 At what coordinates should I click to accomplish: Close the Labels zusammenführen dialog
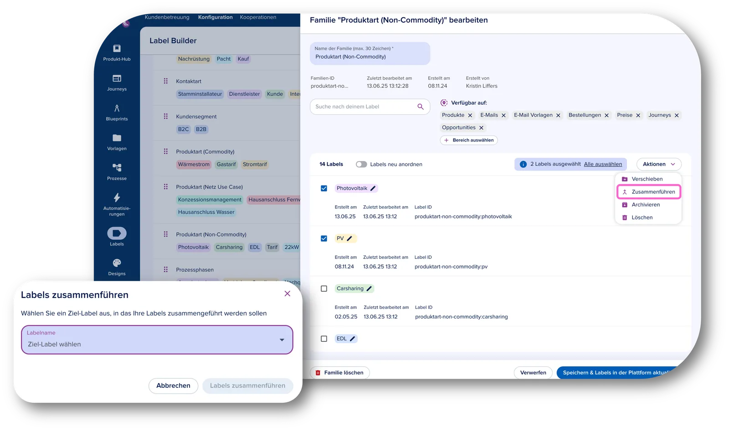click(287, 293)
